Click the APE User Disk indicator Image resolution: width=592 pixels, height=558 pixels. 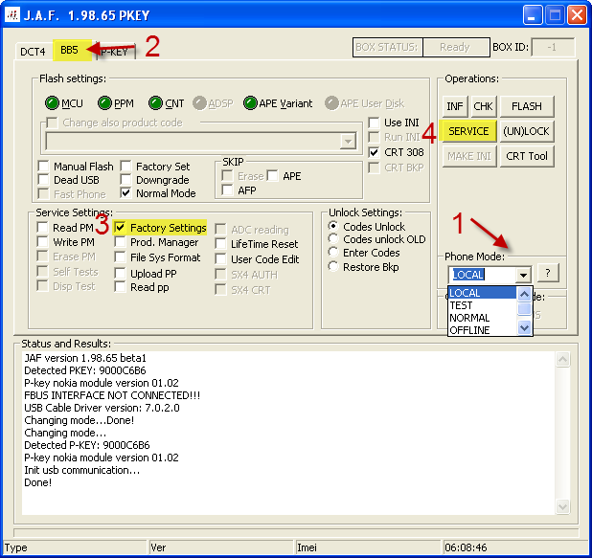click(331, 103)
